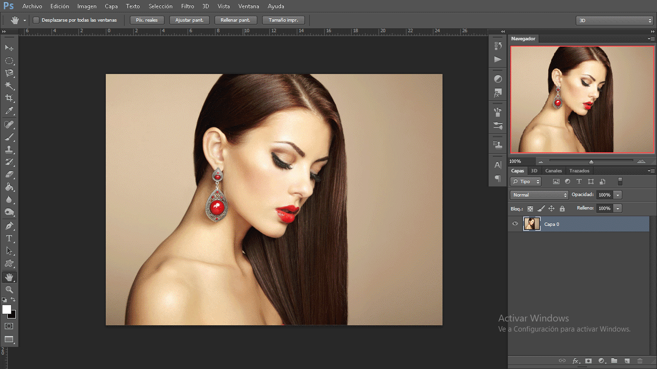This screenshot has width=657, height=369.
Task: Toggle lock all for the layer
Action: pyautogui.click(x=562, y=209)
